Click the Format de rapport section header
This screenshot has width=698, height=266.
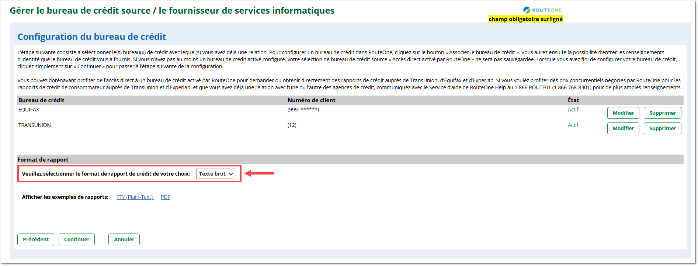[x=43, y=160]
